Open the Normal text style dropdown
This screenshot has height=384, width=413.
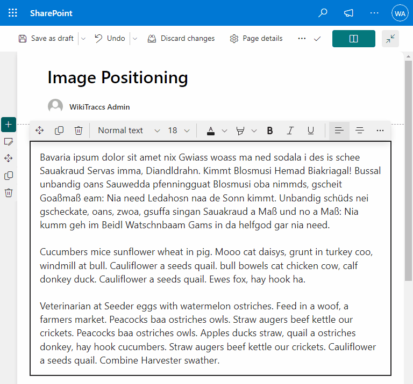[x=129, y=131]
